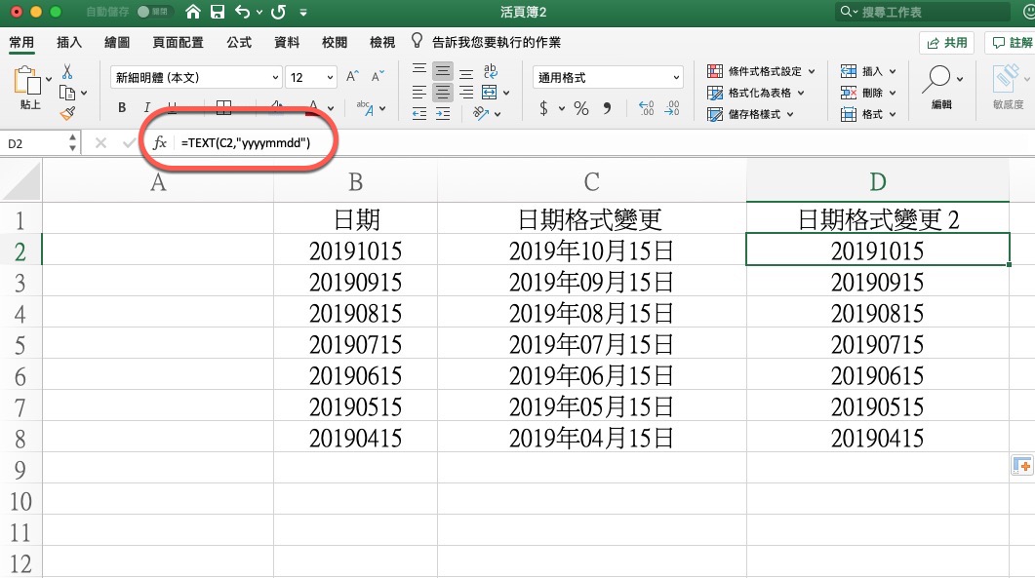Click the 共用 share button
Viewport: 1035px width, 578px height.
coord(946,43)
